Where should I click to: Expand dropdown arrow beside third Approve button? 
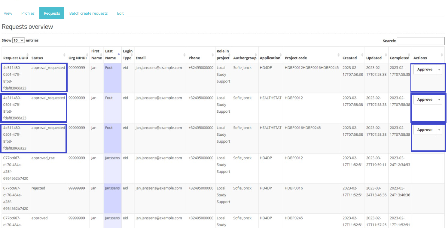pyautogui.click(x=439, y=130)
